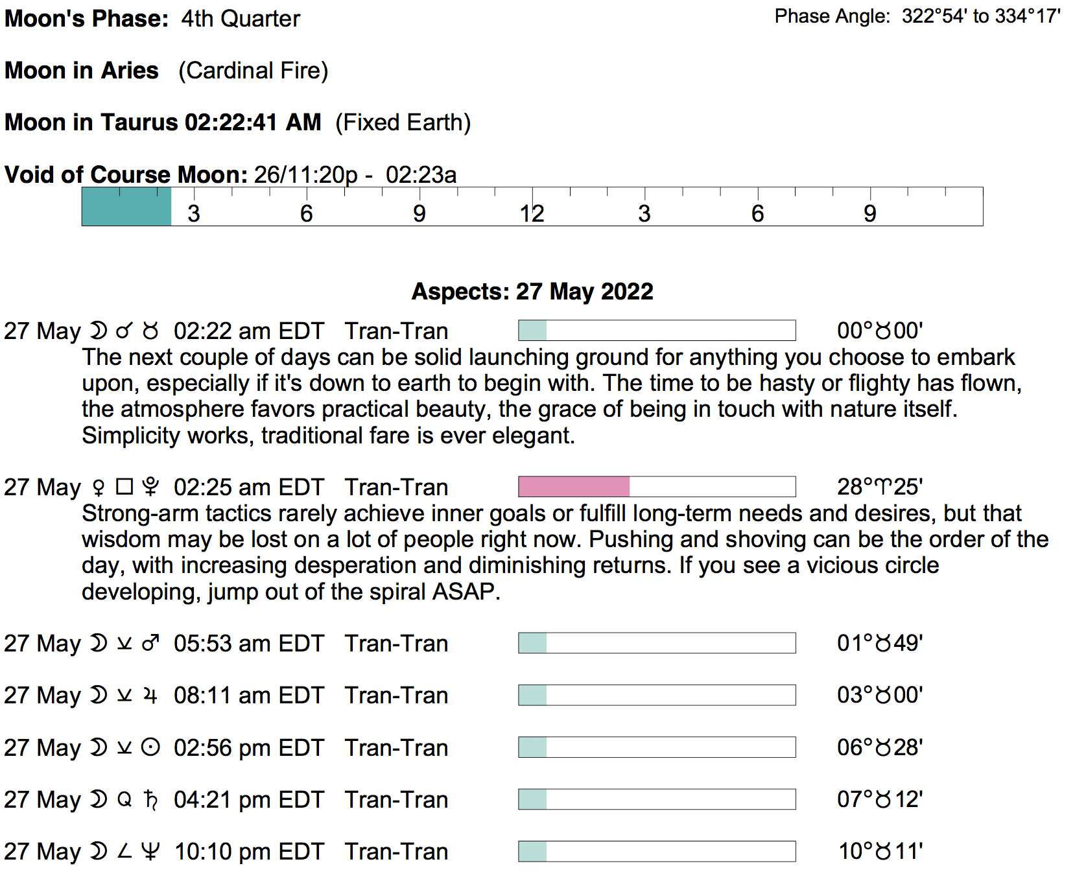The width and height of the screenshot is (1075, 879).
Task: Click the "Aspects: 27 May 2022" heading
Action: 532,292
